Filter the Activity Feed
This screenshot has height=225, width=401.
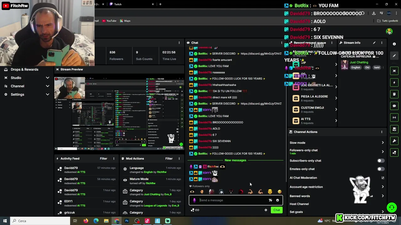(103, 158)
